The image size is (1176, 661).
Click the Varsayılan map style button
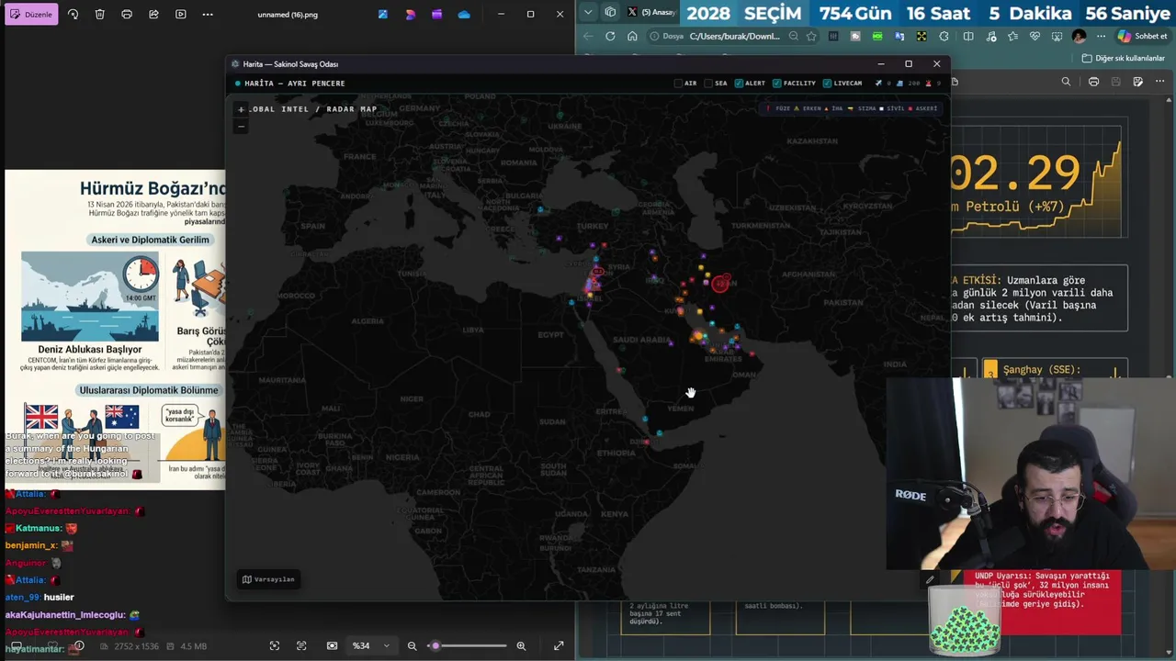(268, 579)
